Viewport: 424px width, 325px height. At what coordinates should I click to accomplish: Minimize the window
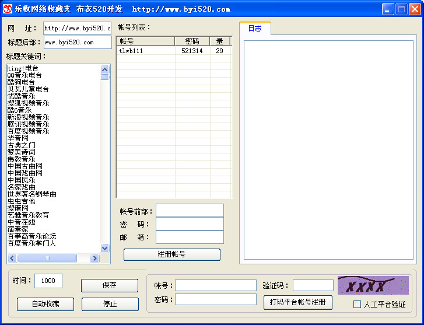point(388,9)
